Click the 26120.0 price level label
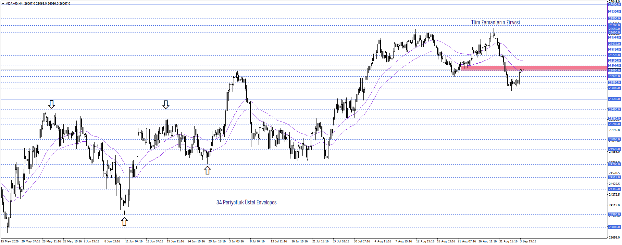This screenshot has width=622, height=245. click(x=614, y=66)
